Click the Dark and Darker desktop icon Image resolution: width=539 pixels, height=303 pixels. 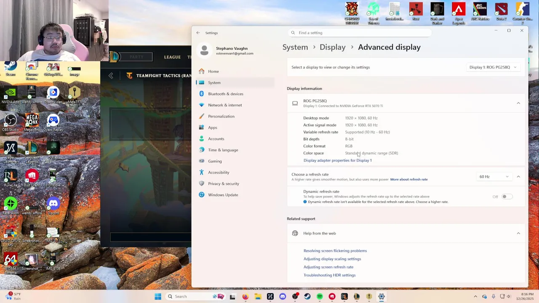pos(437,13)
